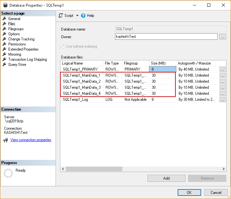
Task: Select the SQLTemp1_MainData_3 logical name cell
Action: [x=82, y=87]
